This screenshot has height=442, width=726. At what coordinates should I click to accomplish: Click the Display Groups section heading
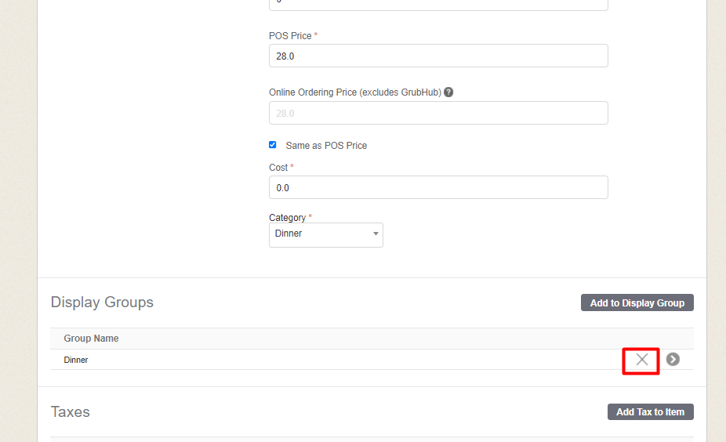tap(102, 303)
